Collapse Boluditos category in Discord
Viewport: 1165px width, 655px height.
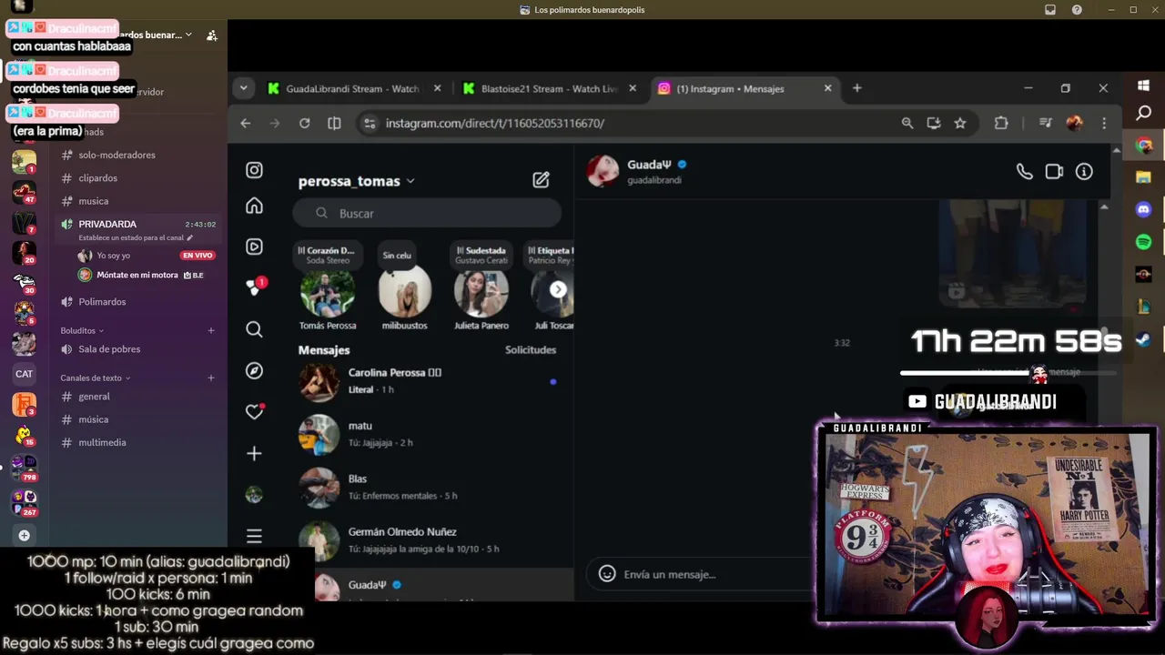82,330
